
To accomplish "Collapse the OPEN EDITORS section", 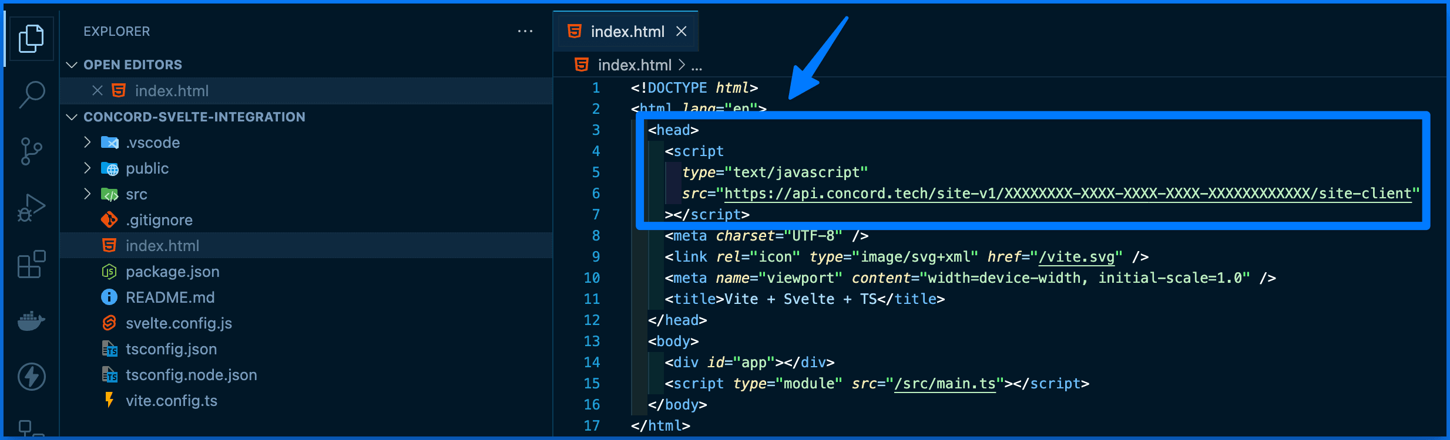I will click(x=72, y=65).
